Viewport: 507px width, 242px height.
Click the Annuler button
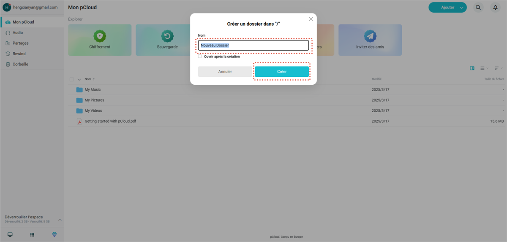[x=225, y=72]
